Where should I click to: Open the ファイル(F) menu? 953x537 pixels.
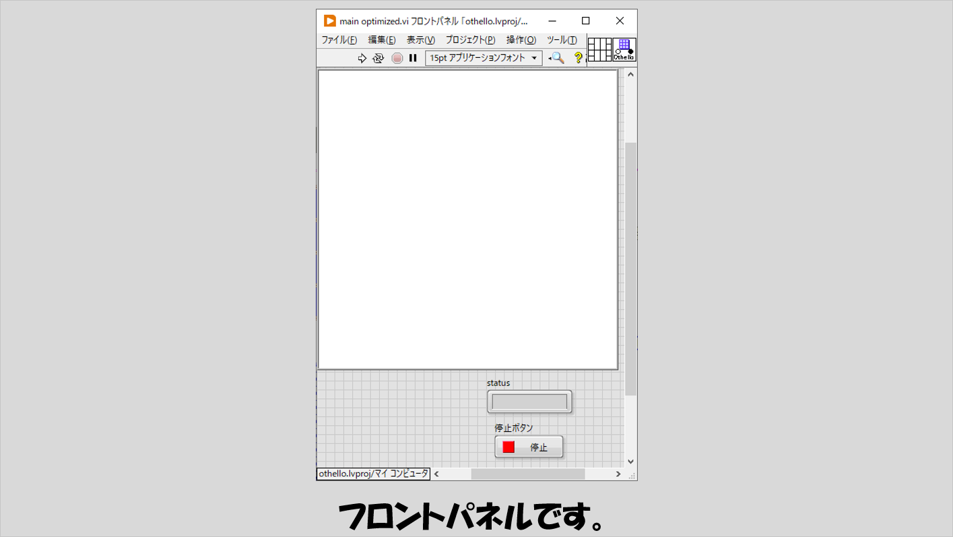click(339, 40)
